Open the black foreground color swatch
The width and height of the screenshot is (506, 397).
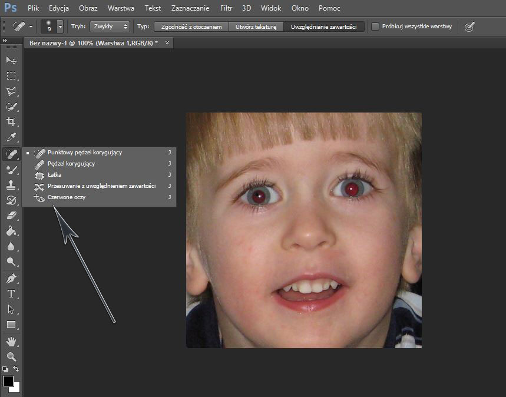(8, 381)
